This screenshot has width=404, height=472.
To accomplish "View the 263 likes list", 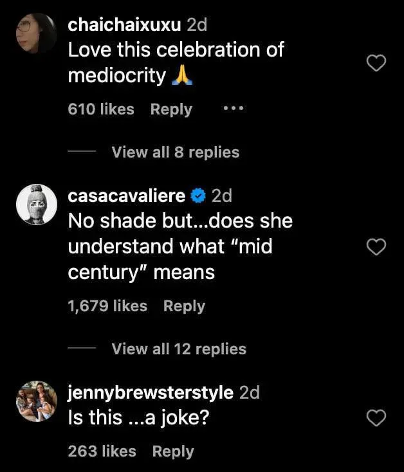I will point(102,451).
